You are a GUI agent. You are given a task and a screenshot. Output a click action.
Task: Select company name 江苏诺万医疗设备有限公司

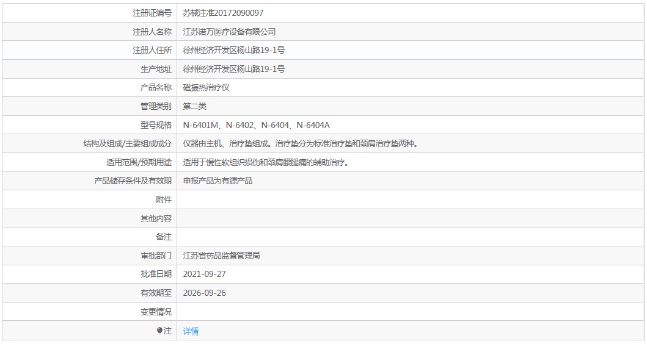pos(229,32)
